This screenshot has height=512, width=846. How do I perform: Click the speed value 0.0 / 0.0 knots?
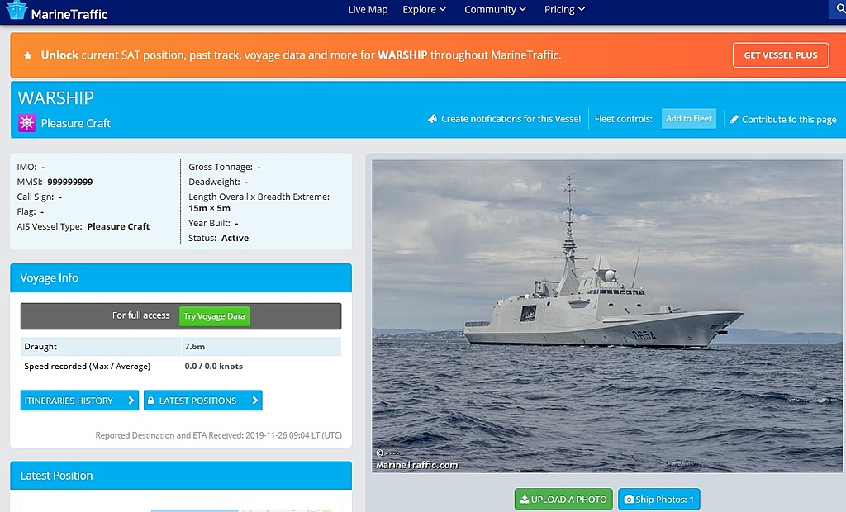click(214, 366)
